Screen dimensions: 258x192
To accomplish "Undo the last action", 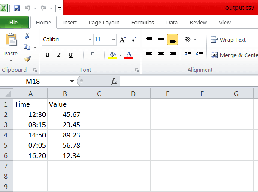I will pyautogui.click(x=27, y=8).
